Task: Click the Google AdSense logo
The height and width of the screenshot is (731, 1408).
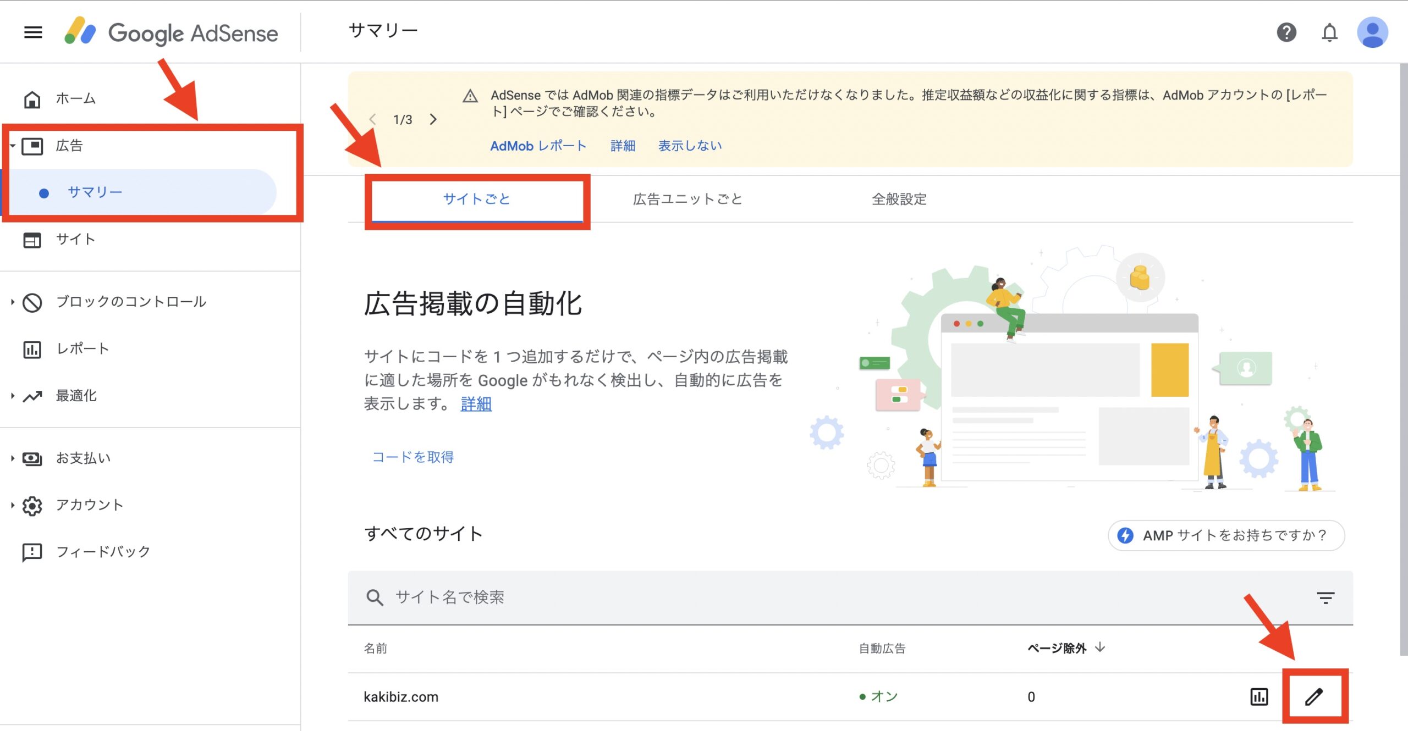Action: (170, 32)
